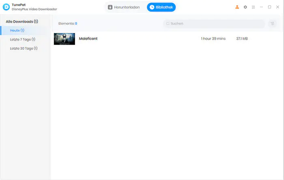Click into the Suchen search field
This screenshot has height=180, width=284.
[214, 23]
